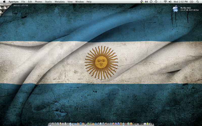This screenshot has width=202, height=126.
Task: Open the Window menu
Action: tap(79, 2)
